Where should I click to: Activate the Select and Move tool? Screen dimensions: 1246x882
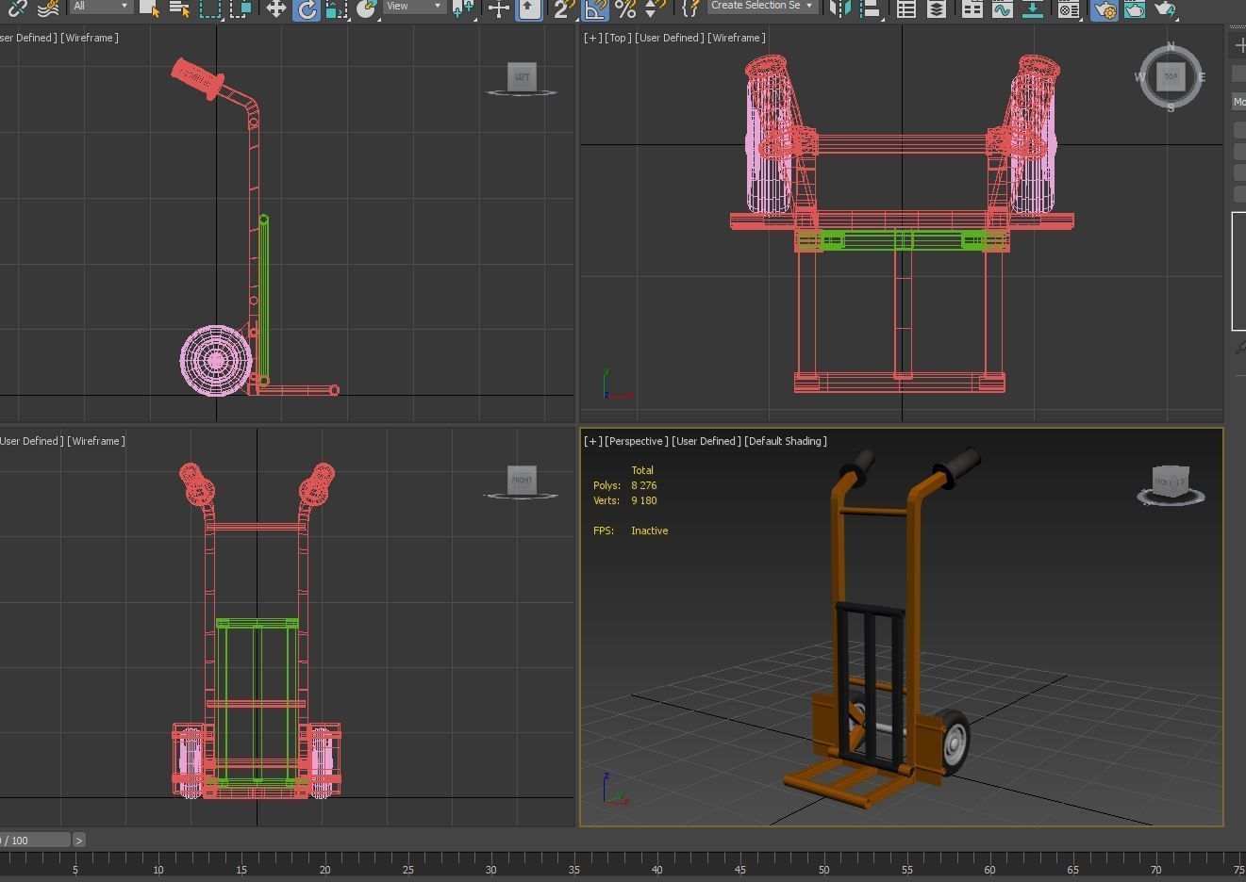point(275,8)
